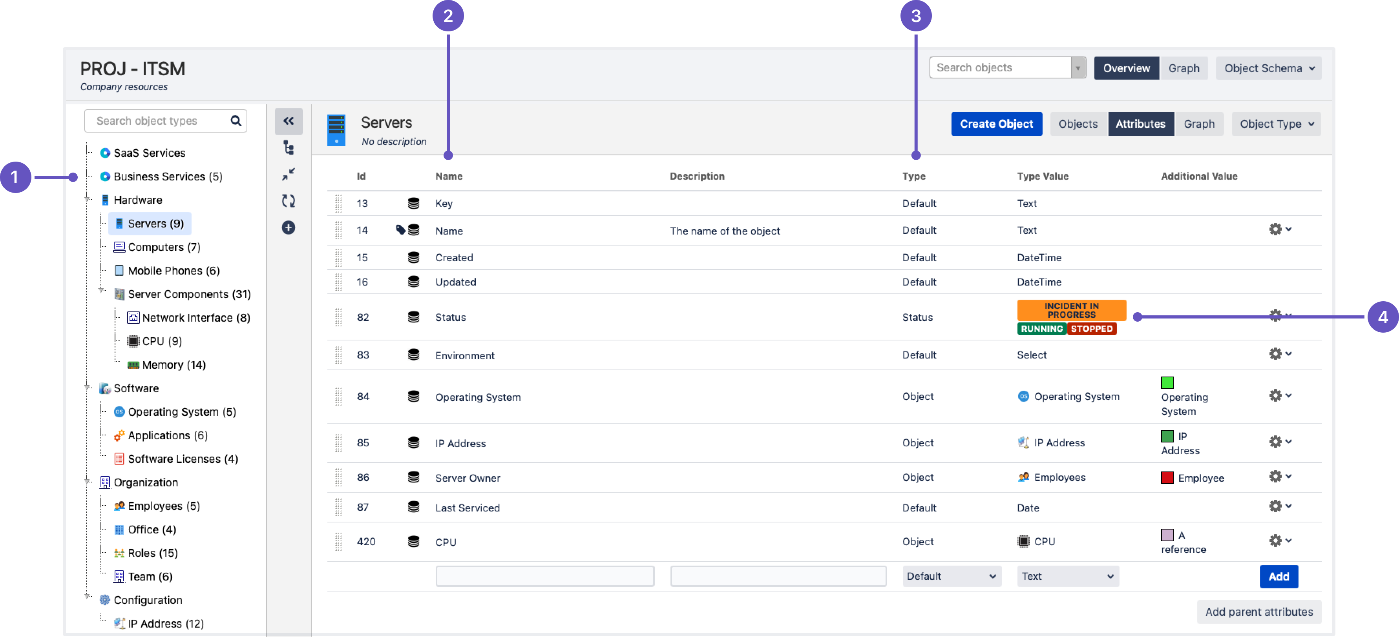Expand the Text type value select
The image size is (1399, 637).
tap(1068, 576)
